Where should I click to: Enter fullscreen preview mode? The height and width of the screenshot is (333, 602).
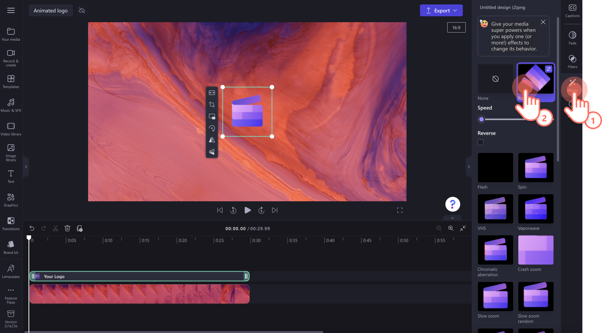coord(400,210)
